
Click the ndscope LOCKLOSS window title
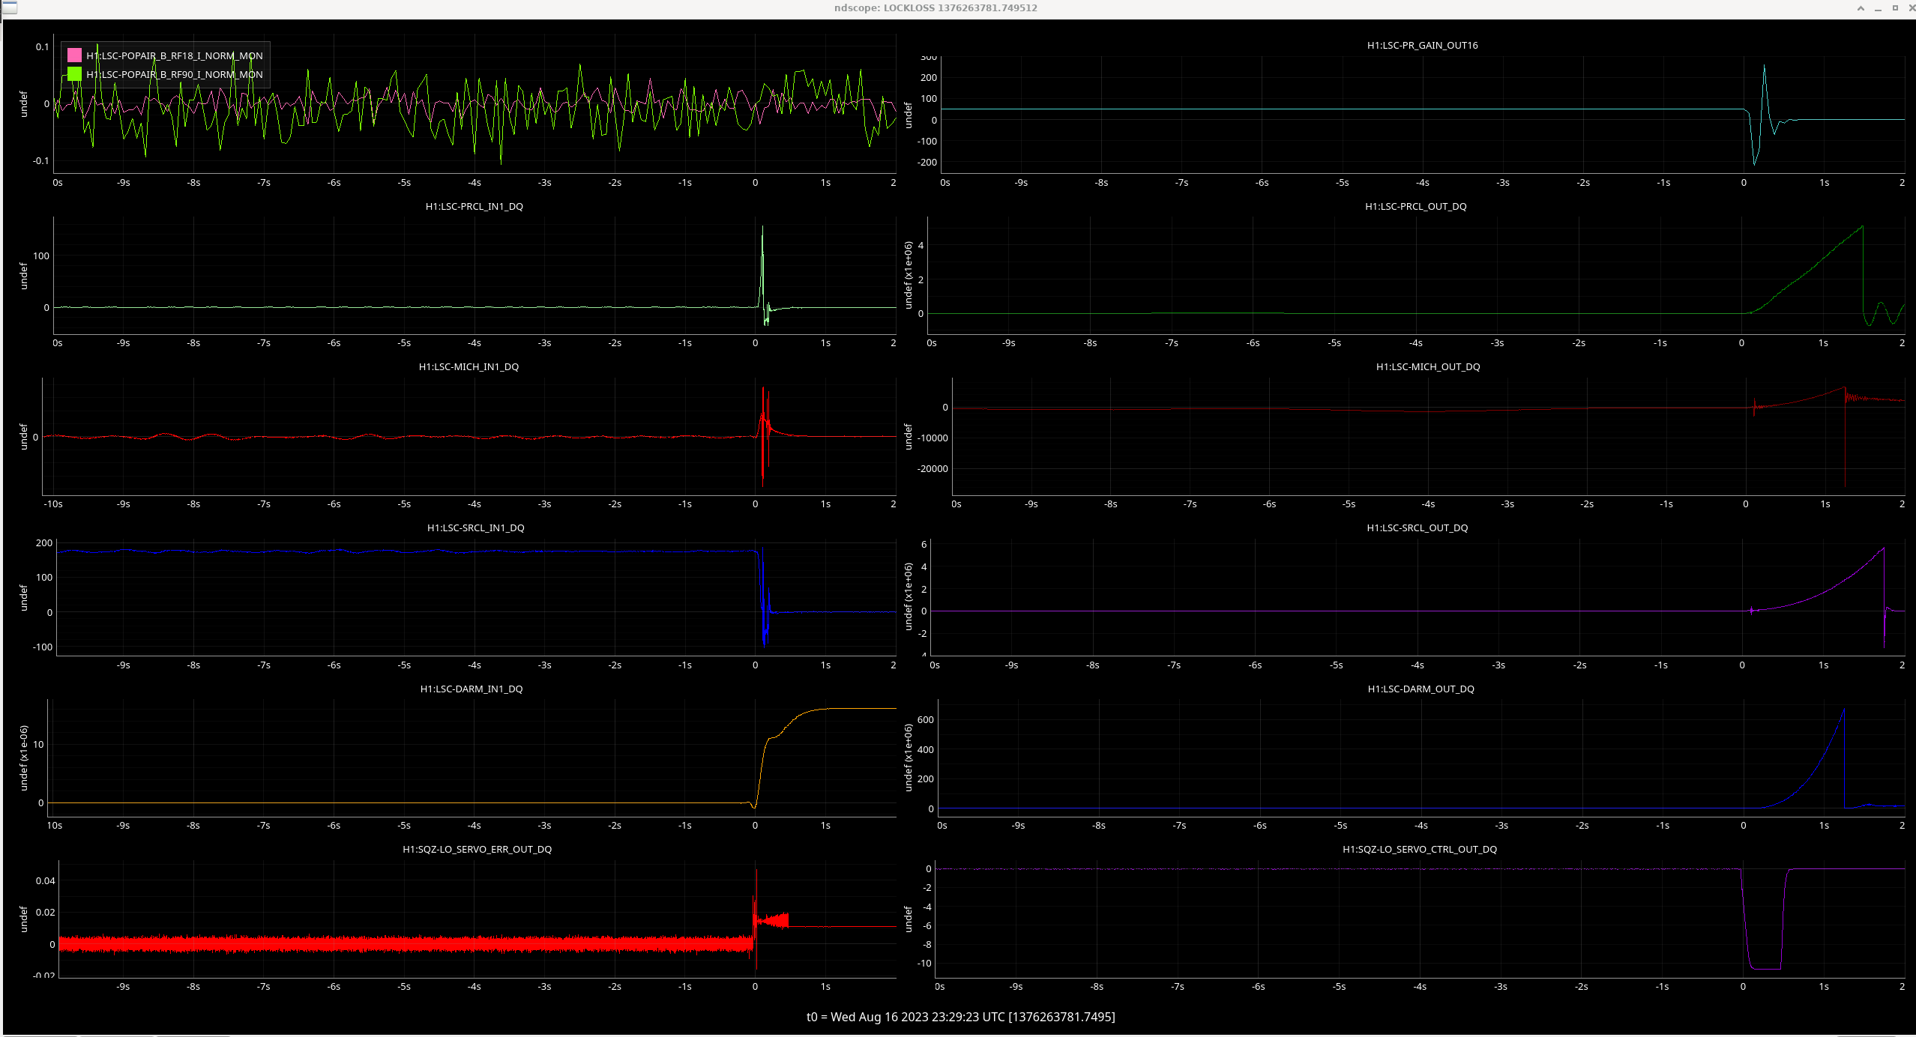coord(936,8)
